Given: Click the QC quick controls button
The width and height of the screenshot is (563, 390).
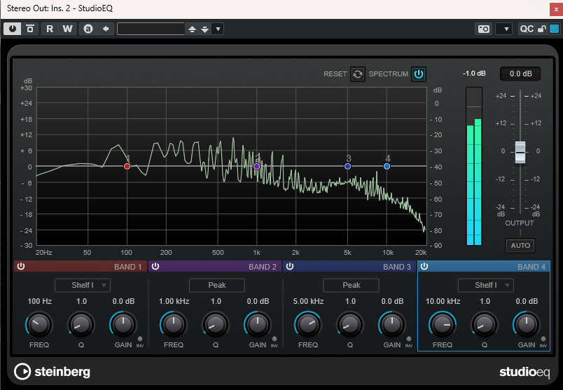Looking at the screenshot, I should click(x=527, y=29).
